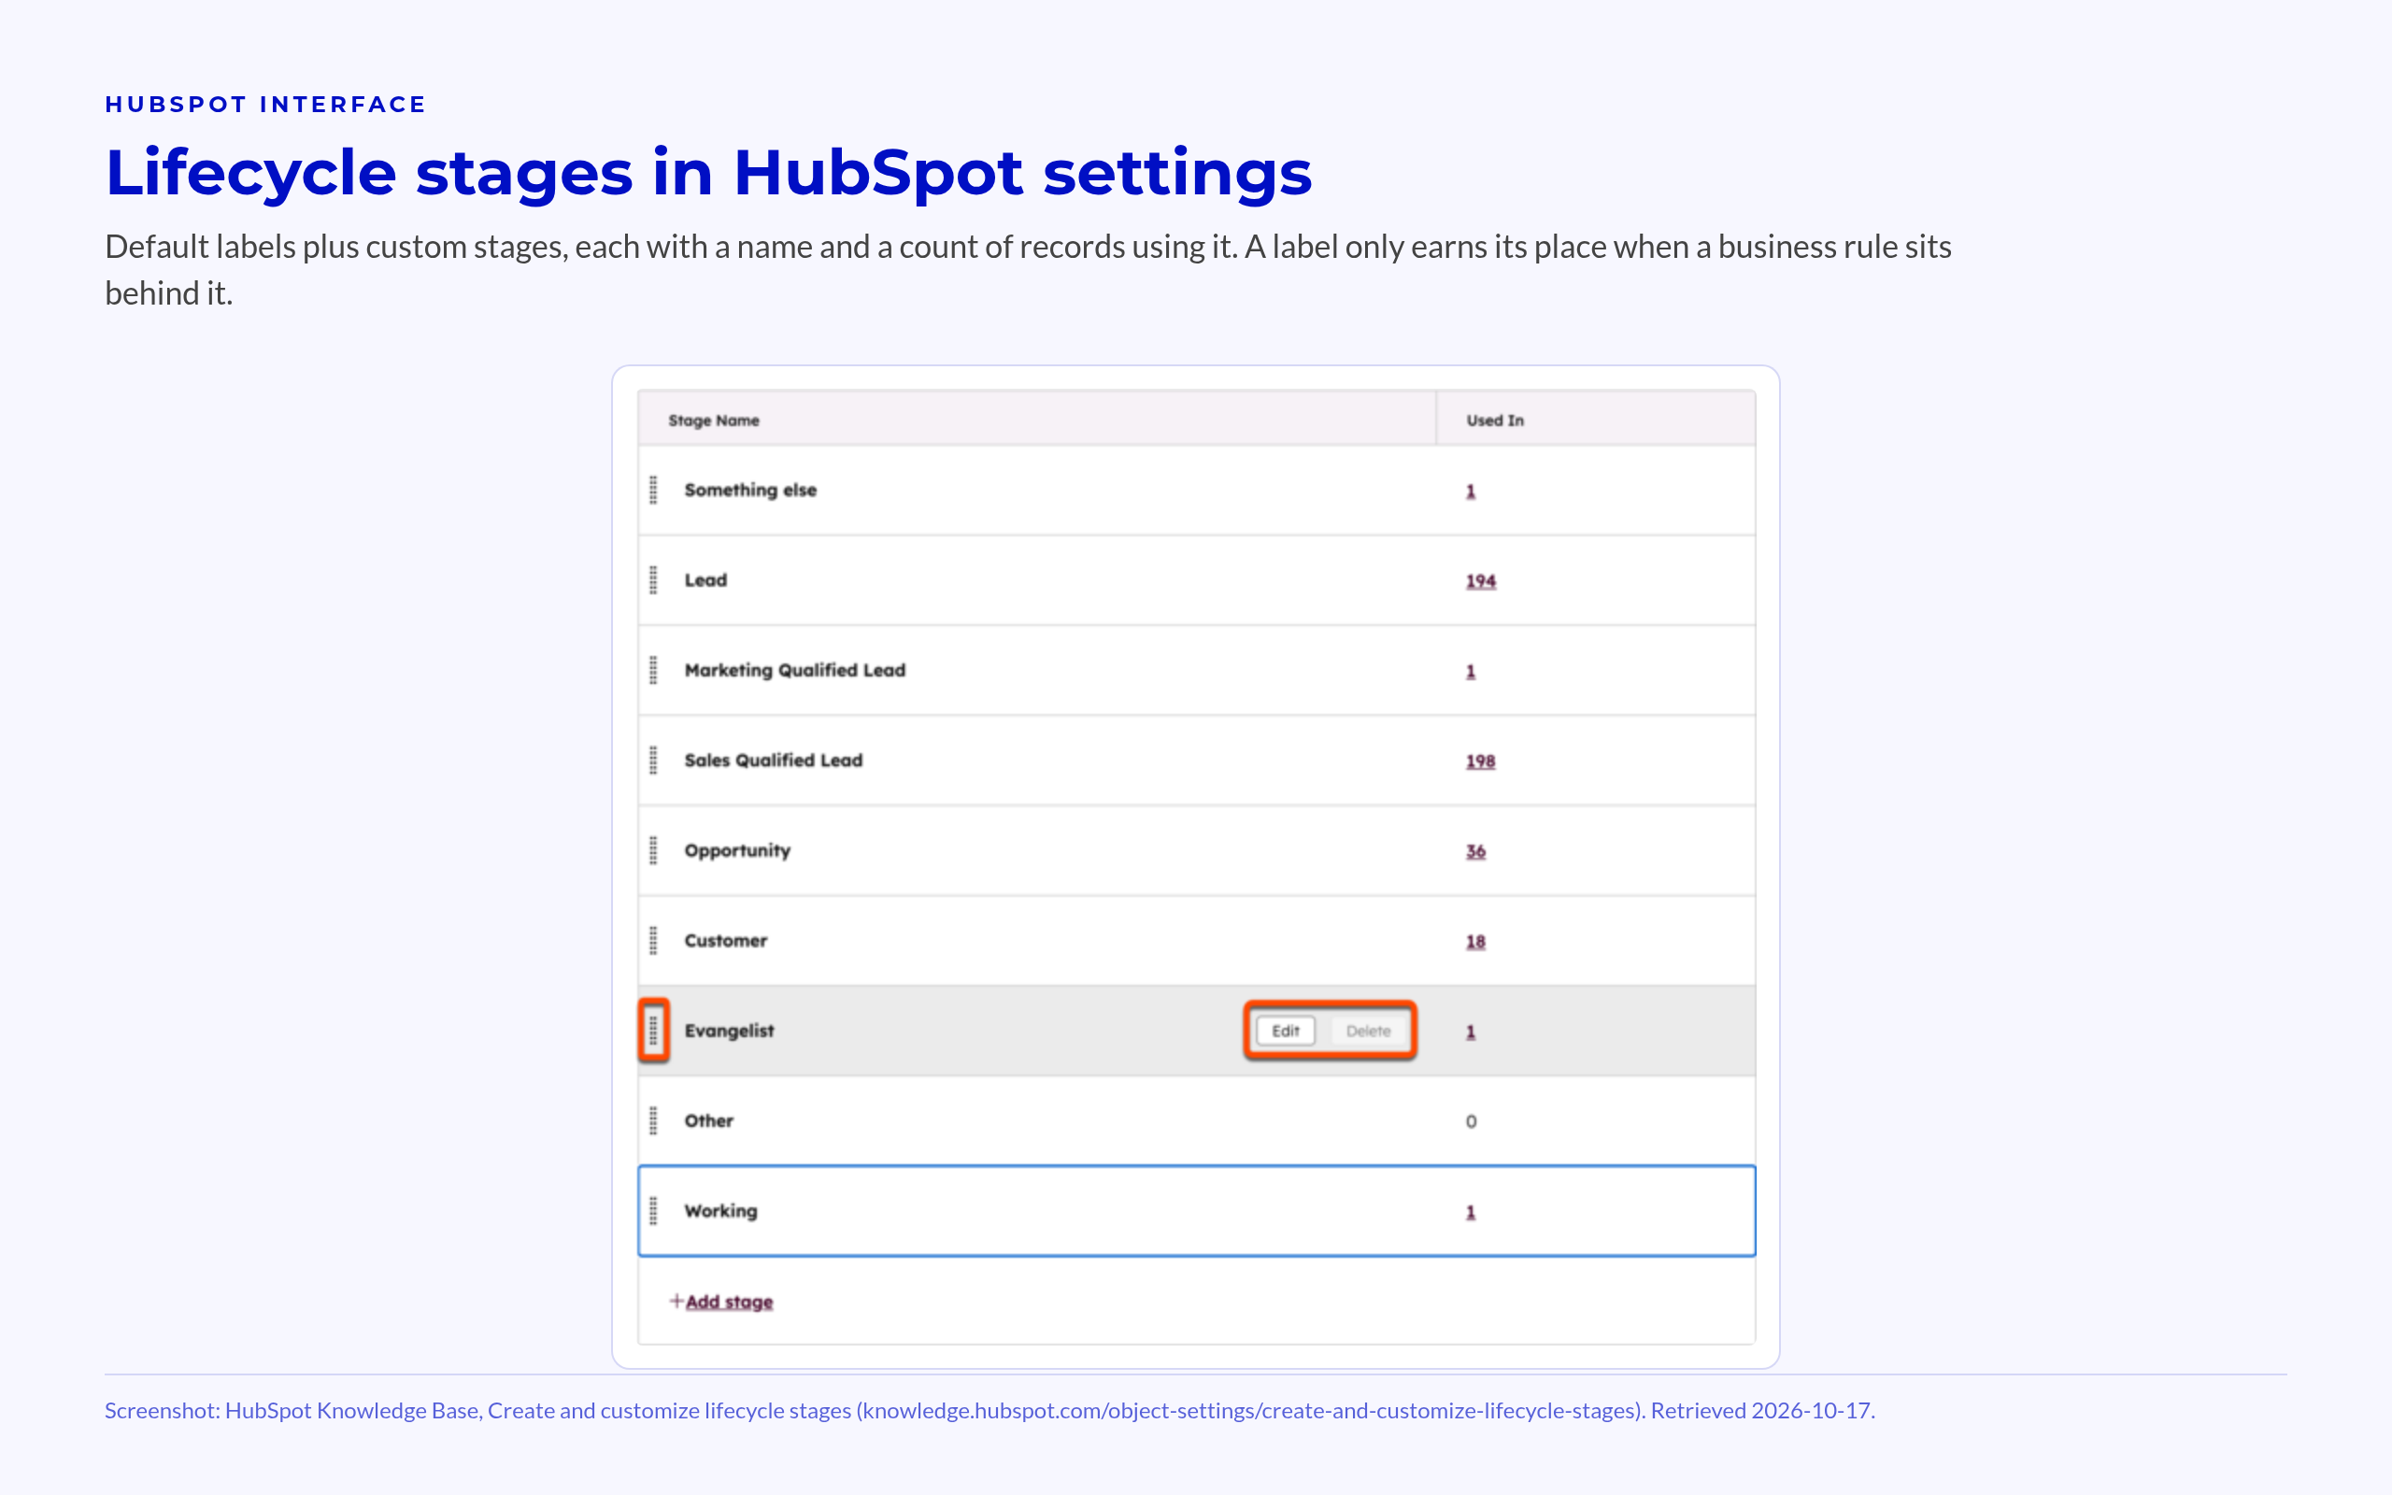Select the Sales Qualified Lead stage name
Screen dimensions: 2392x1495
point(773,761)
